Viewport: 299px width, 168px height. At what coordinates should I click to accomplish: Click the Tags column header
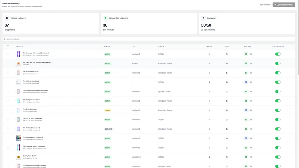coord(227,46)
